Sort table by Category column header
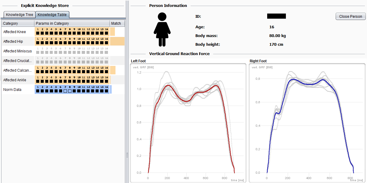 tap(17, 23)
